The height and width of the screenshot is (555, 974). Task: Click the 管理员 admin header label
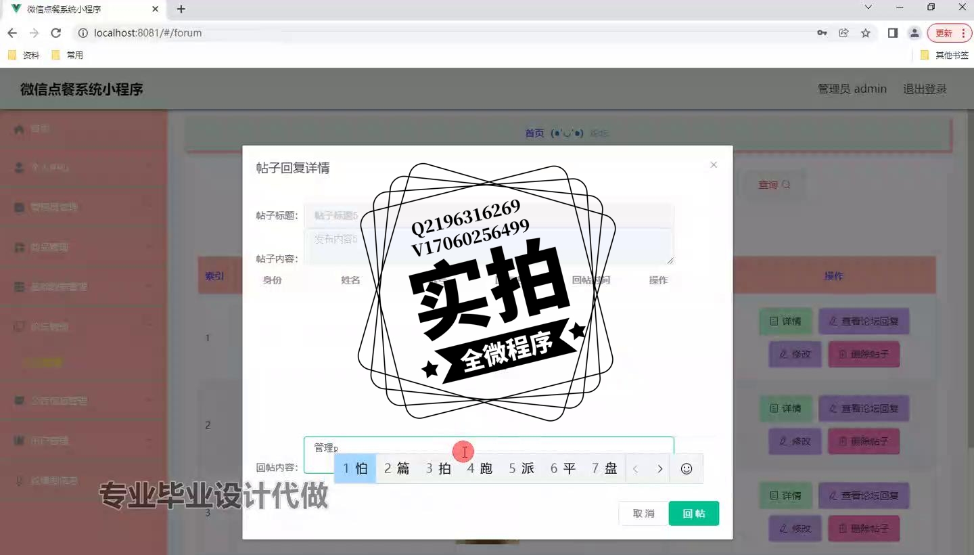(x=852, y=89)
